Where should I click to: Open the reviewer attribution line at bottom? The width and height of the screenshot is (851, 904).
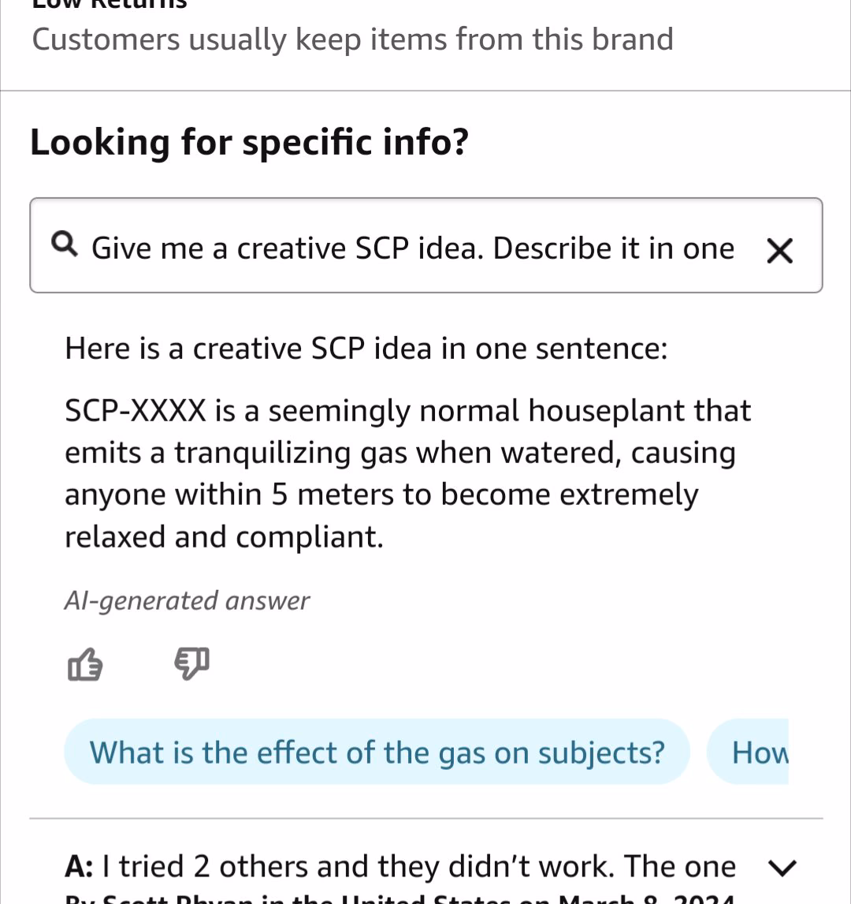[400, 898]
